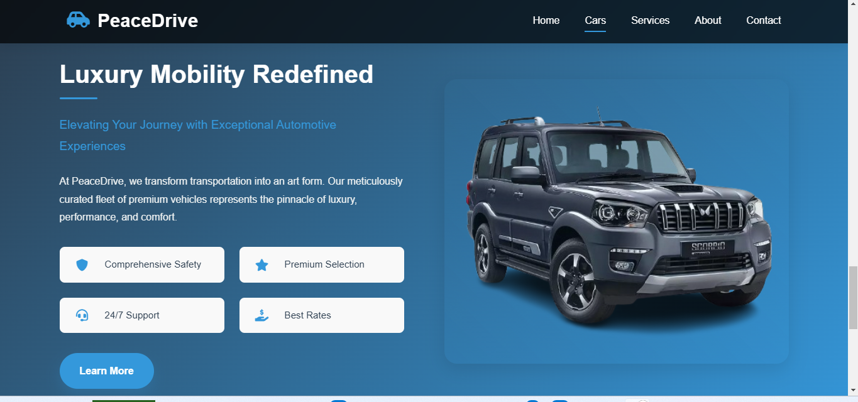
Task: Click the vertical page scrollbar thumb
Action: 853,297
